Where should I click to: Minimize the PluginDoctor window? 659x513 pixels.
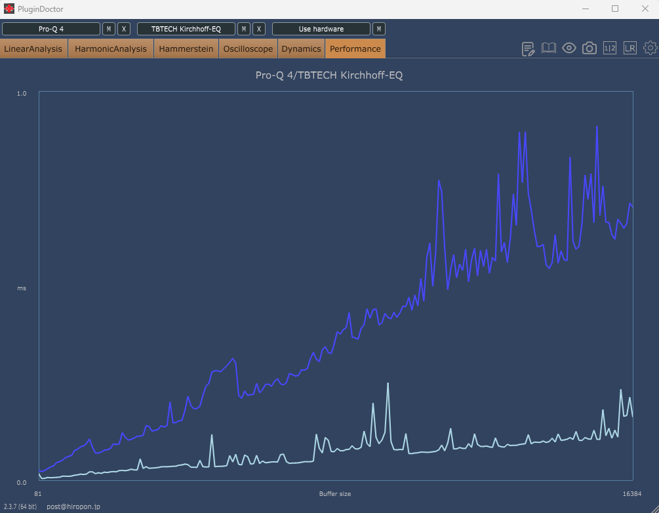[x=586, y=9]
